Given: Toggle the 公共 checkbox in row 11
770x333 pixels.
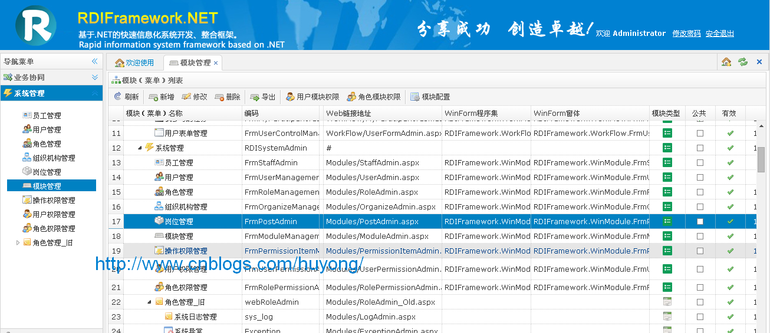Looking at the screenshot, I should [700, 134].
